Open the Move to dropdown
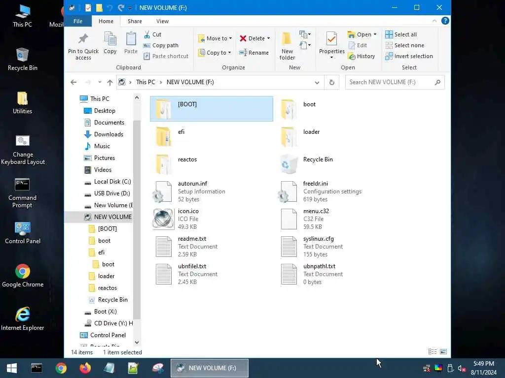Screen dimensions: 505x378 [x=215, y=38]
